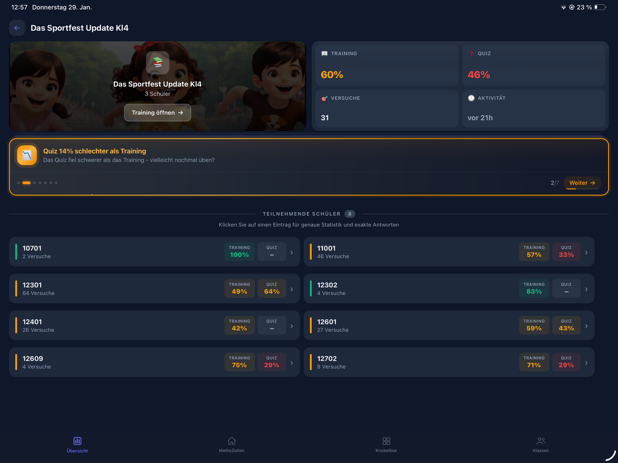This screenshot has height=463, width=618.
Task: Open the Knobelbox grid icon
Action: (386, 441)
